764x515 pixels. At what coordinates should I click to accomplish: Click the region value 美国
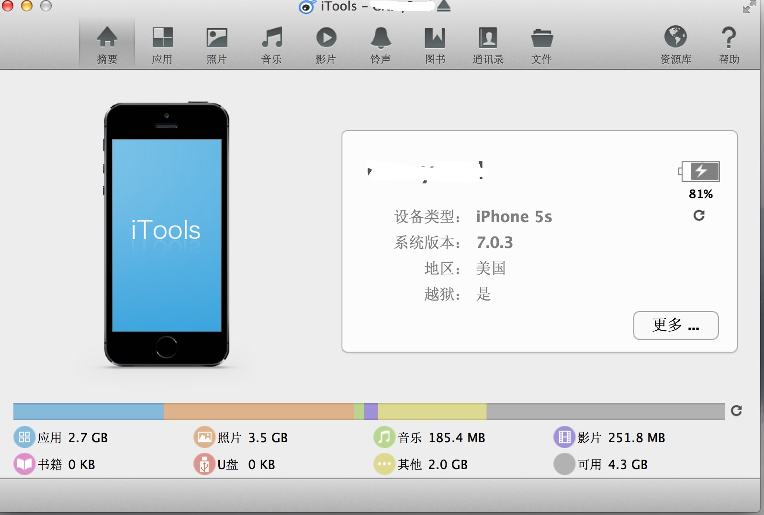pyautogui.click(x=491, y=268)
